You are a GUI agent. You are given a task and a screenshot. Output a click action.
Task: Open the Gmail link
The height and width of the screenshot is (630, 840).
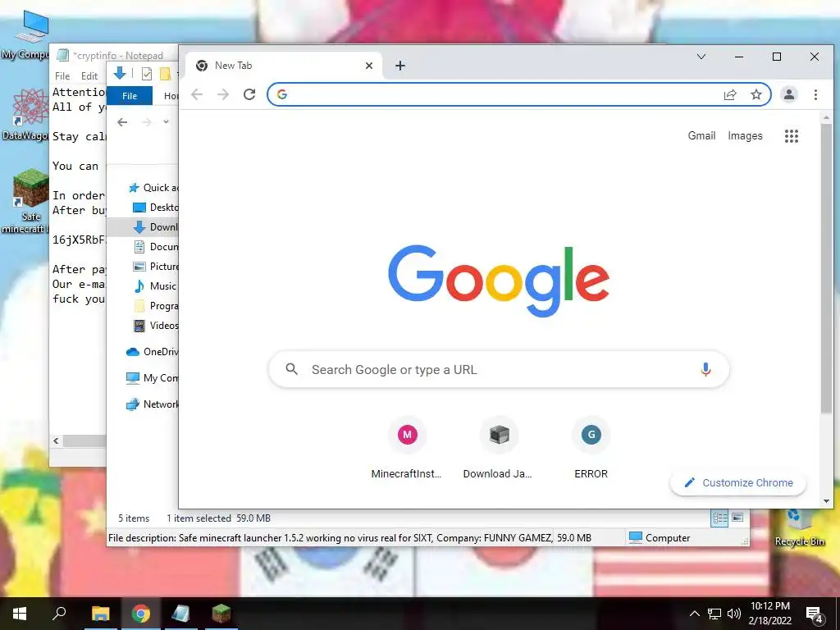(x=701, y=135)
